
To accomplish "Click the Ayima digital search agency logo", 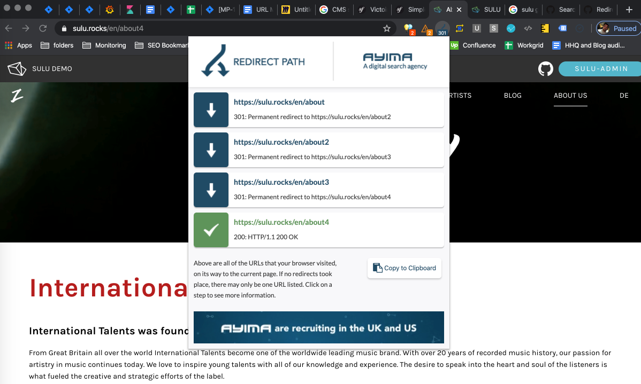I will click(395, 61).
